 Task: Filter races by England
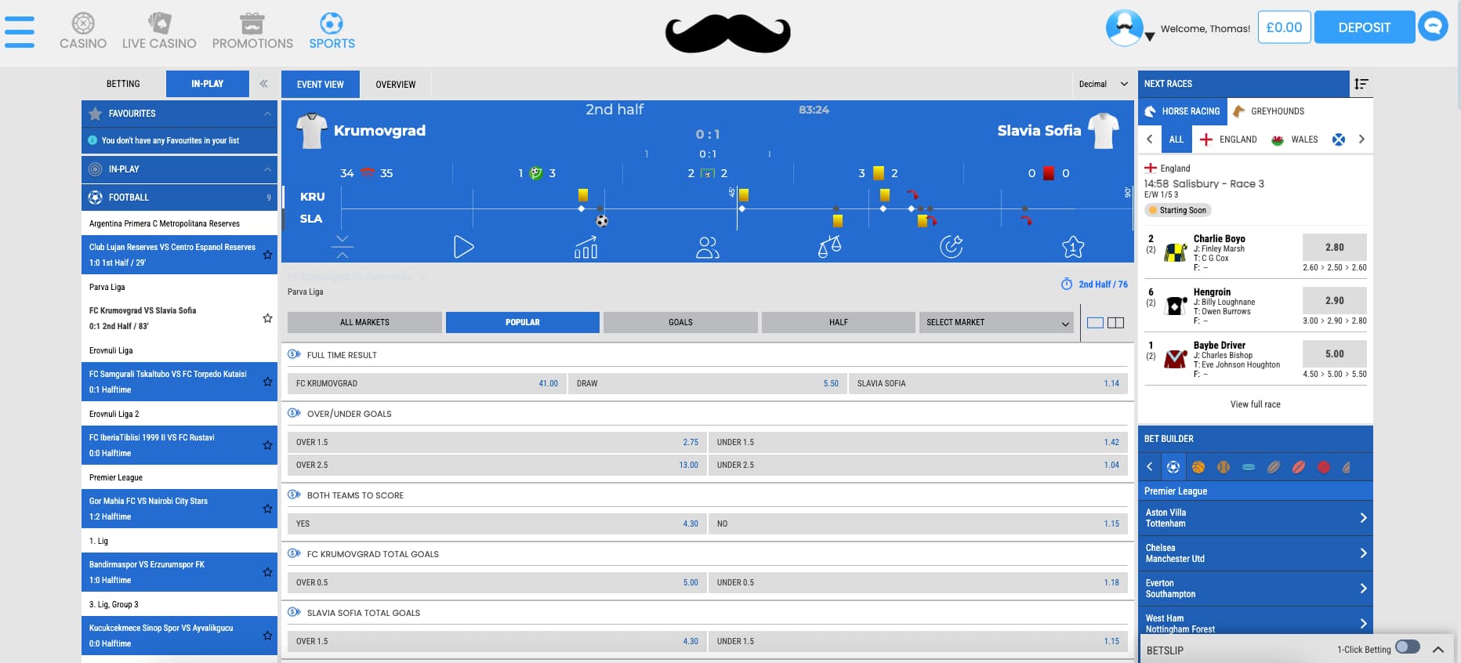(x=1228, y=139)
